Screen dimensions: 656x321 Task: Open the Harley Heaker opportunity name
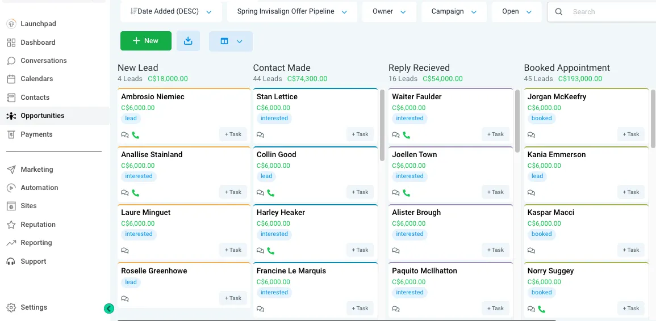click(281, 212)
